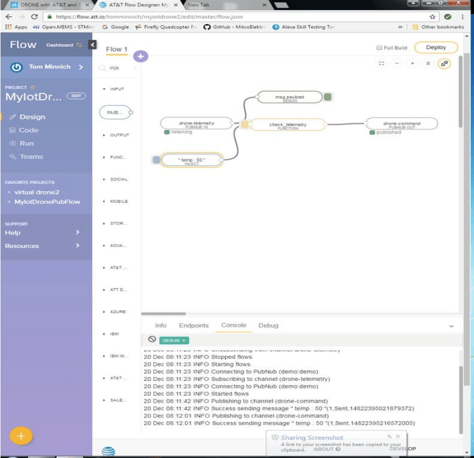474x458 pixels.
Task: Click the check_telemetry node input port square
Action: click(245, 124)
